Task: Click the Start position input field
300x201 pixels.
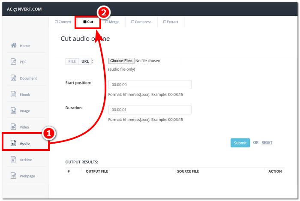Action: tap(150, 84)
